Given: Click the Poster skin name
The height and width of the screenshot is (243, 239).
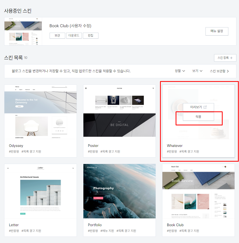Looking at the screenshot, I should pos(93,146).
